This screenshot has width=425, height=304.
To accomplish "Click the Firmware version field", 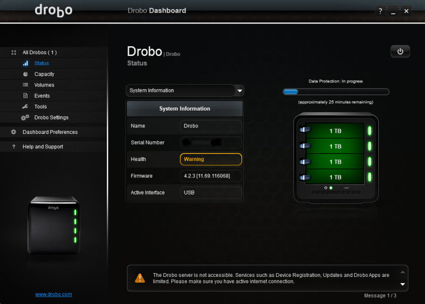I will [x=210, y=176].
